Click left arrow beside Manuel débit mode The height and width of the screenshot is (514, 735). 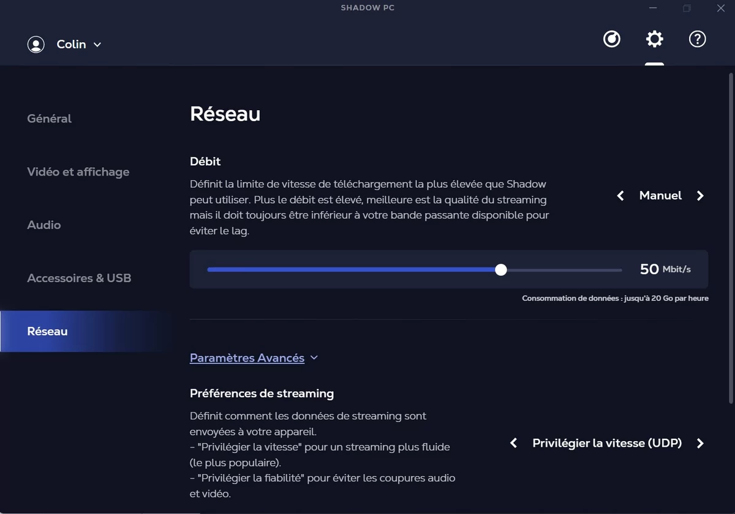[x=620, y=196]
